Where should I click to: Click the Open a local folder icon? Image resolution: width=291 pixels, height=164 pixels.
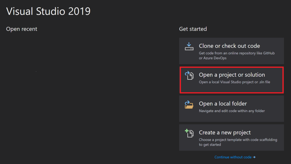pos(189,105)
